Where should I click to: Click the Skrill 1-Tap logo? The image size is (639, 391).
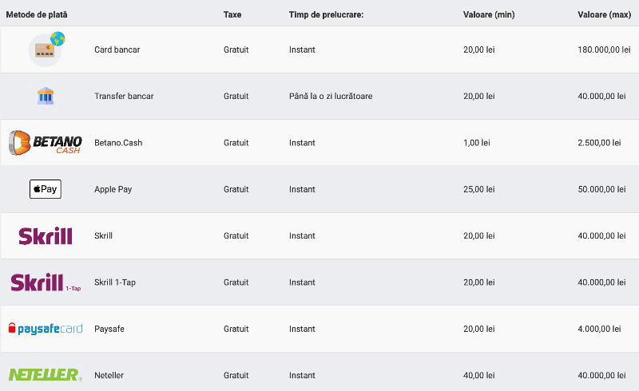46,282
